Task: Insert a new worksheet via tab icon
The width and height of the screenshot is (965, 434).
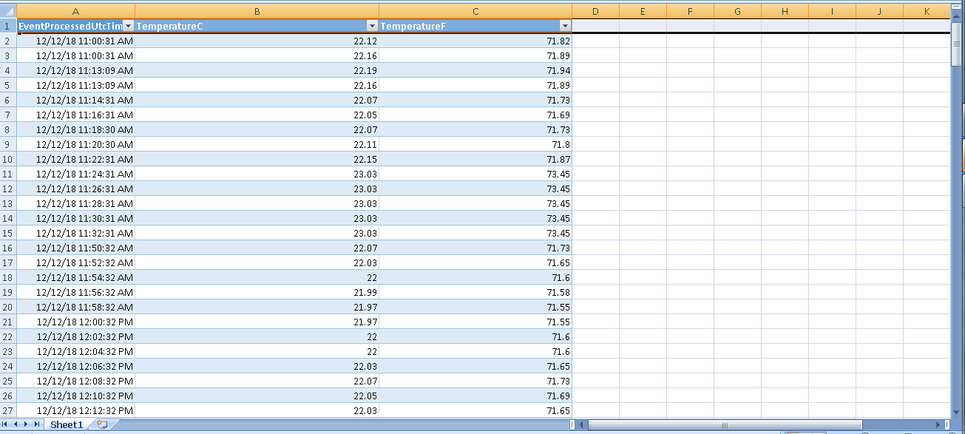Action: click(x=102, y=424)
